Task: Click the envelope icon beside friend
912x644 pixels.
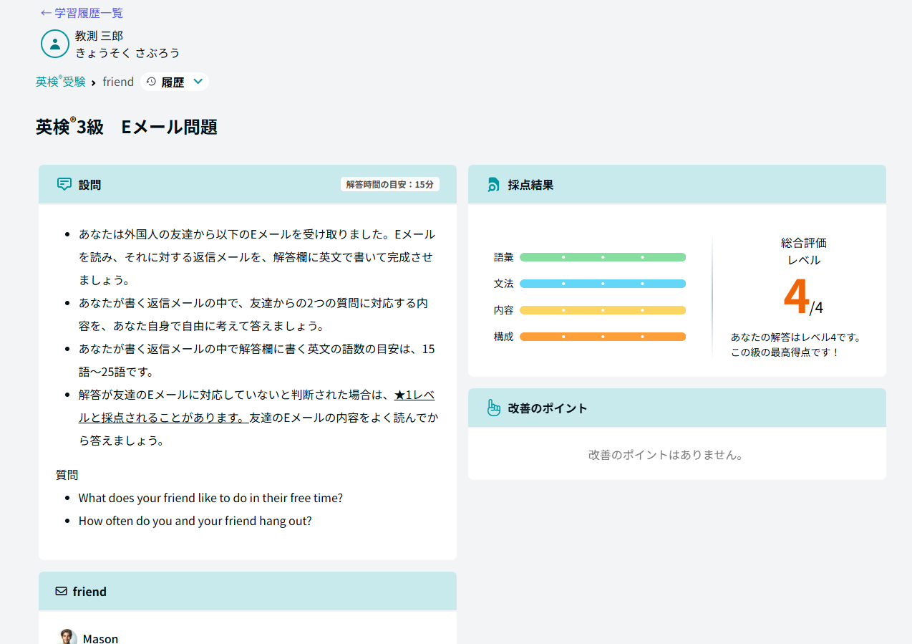Action: click(61, 592)
